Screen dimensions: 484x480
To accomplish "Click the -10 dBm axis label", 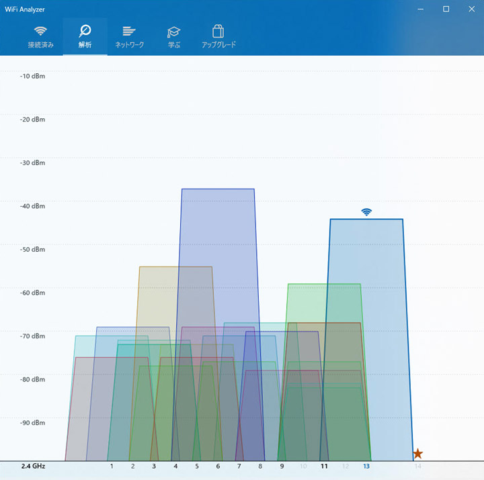I will (x=33, y=76).
